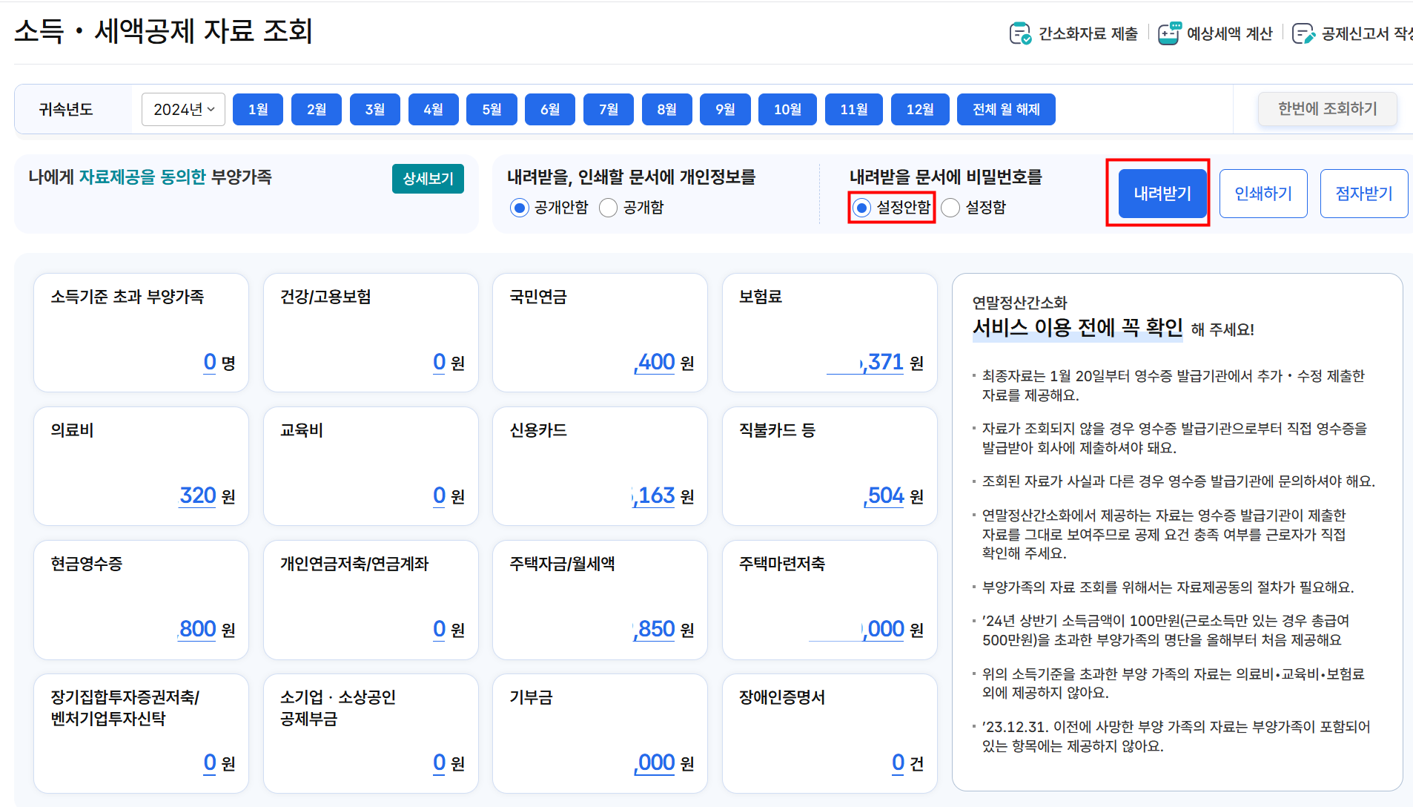The height and width of the screenshot is (807, 1413).
Task: Toggle the 10월 month button
Action: [x=787, y=109]
